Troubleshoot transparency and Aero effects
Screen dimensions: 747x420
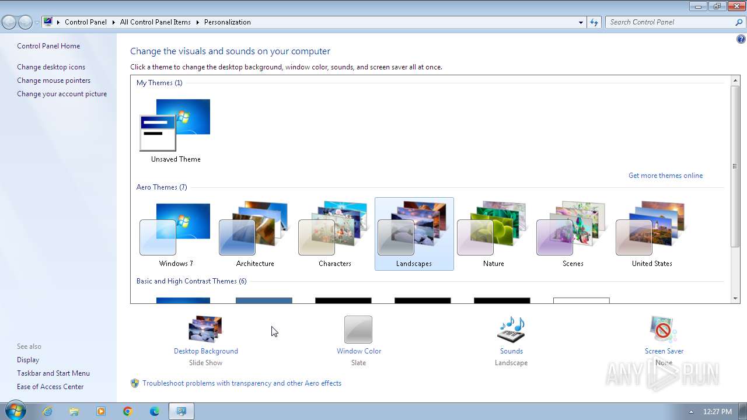tap(242, 383)
